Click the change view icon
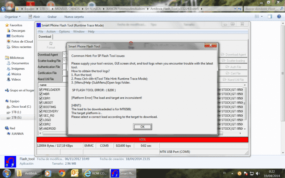 257,17
